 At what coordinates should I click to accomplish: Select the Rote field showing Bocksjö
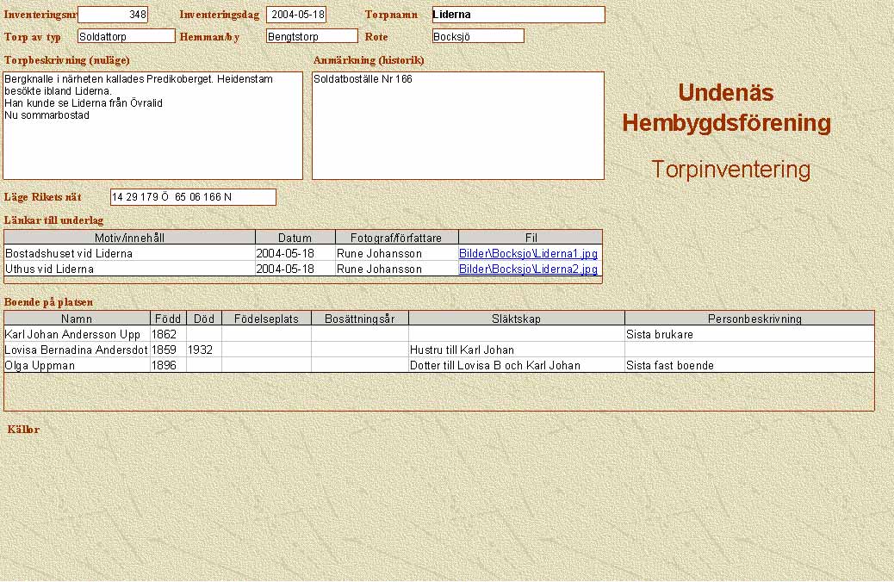[478, 36]
